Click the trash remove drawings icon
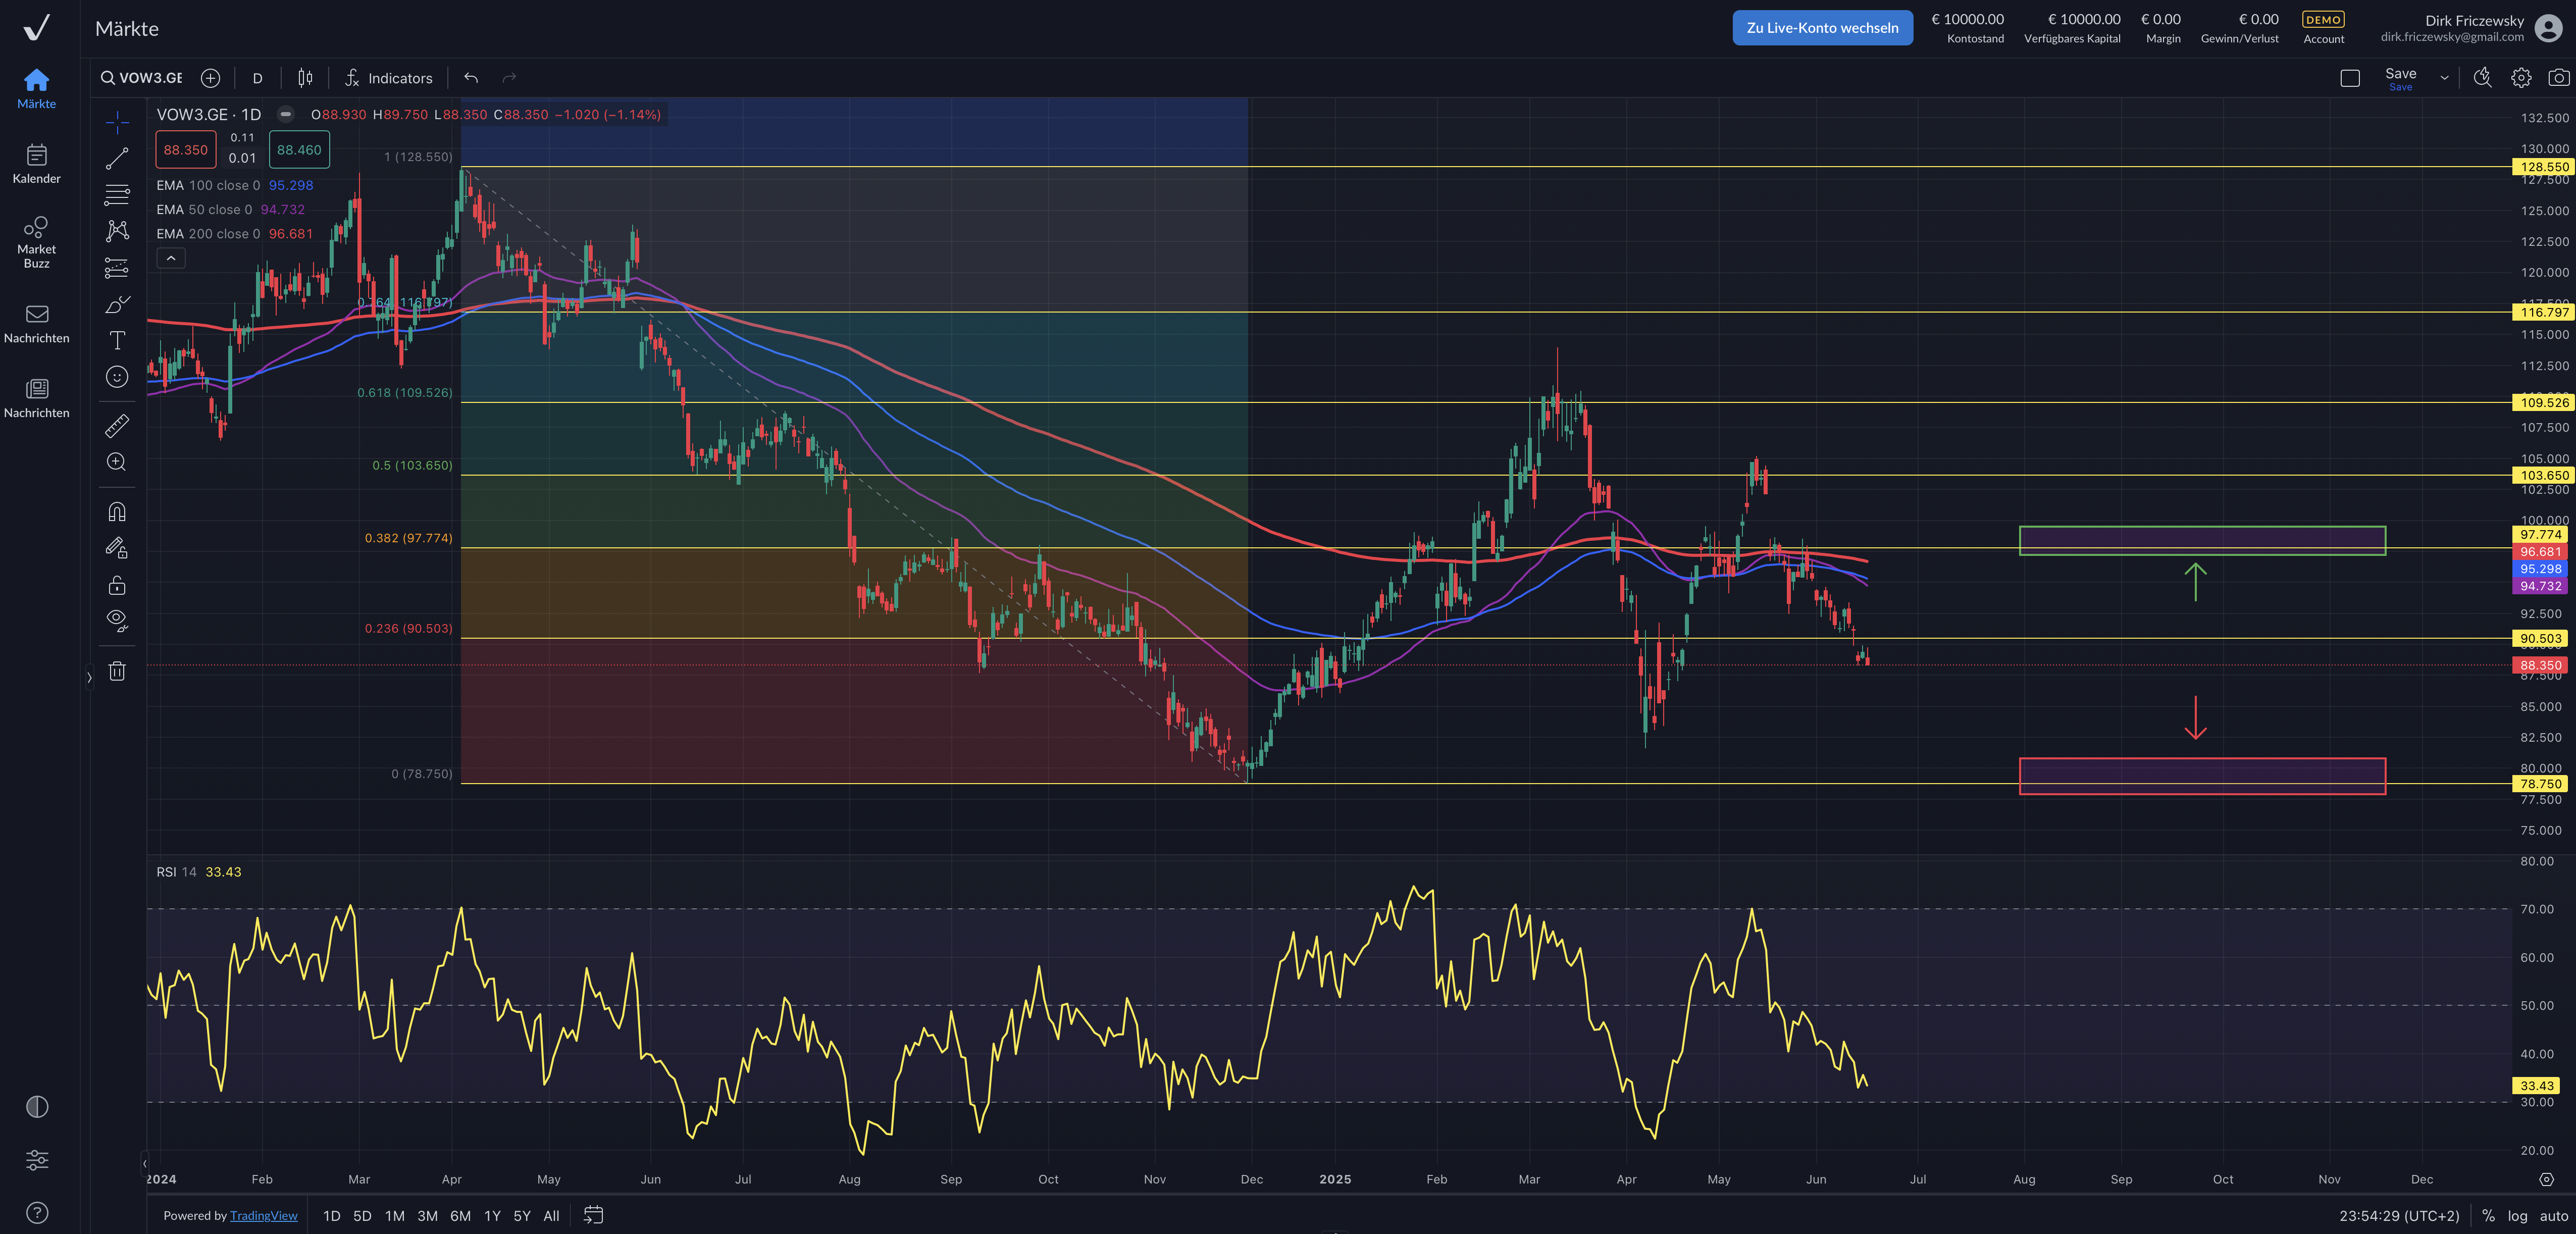This screenshot has width=2576, height=1234. (x=117, y=671)
